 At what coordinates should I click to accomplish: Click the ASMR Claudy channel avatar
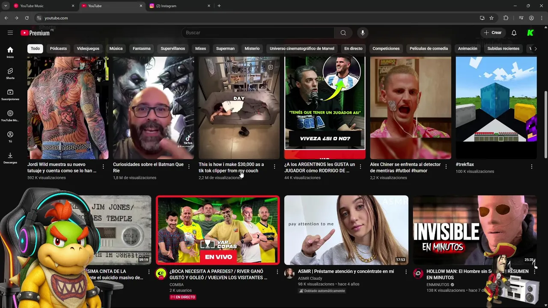[289, 274]
